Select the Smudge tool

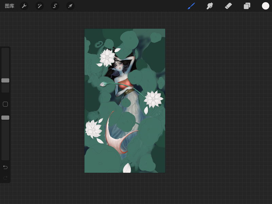(x=210, y=6)
